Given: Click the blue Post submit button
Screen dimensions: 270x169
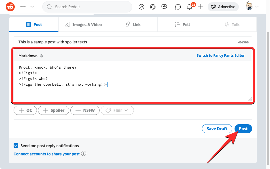Looking at the screenshot, I should (x=243, y=129).
